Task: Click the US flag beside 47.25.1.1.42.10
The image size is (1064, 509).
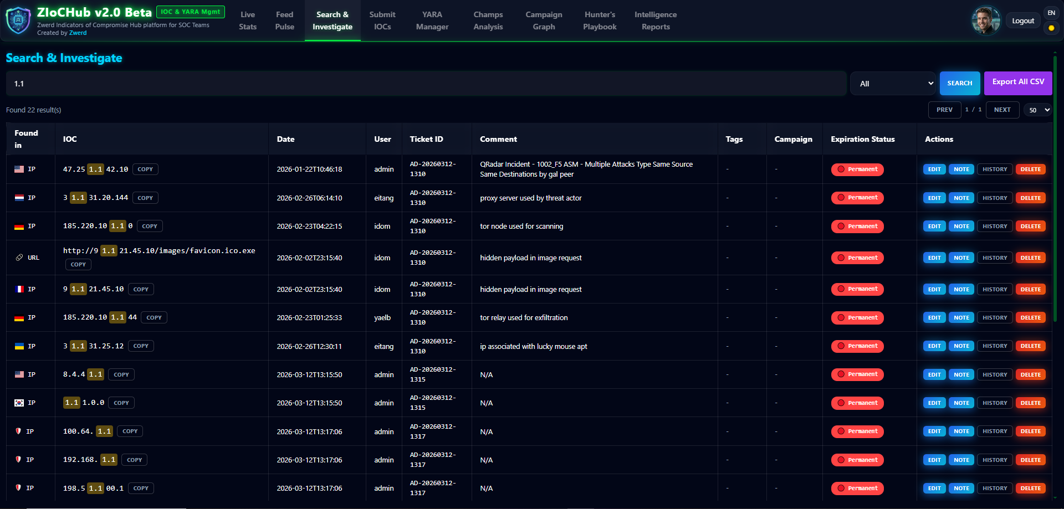Action: click(x=19, y=169)
